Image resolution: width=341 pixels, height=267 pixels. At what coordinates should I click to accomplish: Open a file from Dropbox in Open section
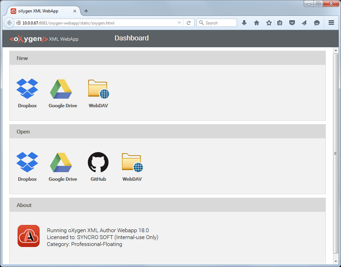27,162
